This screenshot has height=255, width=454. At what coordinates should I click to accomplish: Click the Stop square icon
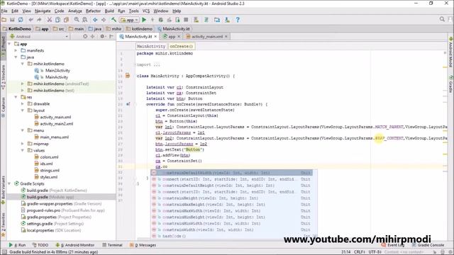(x=186, y=20)
